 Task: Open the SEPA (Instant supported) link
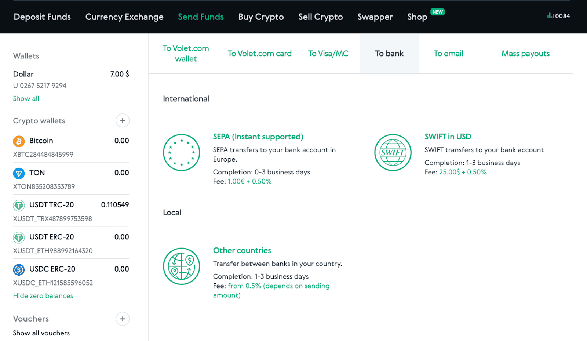[258, 137]
